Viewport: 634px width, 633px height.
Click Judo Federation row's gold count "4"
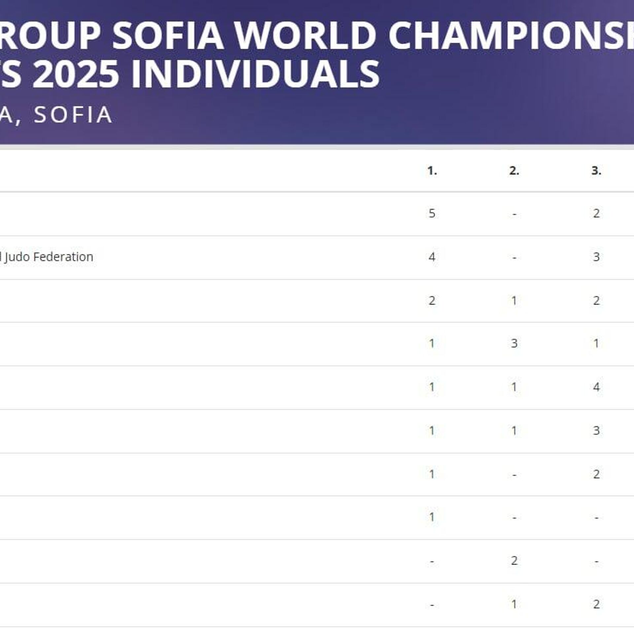(x=432, y=257)
